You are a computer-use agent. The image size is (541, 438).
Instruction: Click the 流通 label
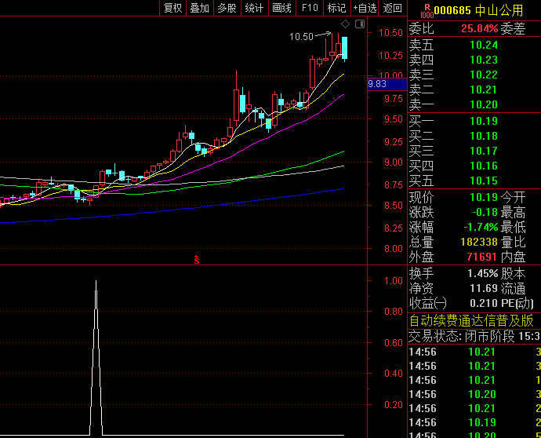(x=513, y=288)
